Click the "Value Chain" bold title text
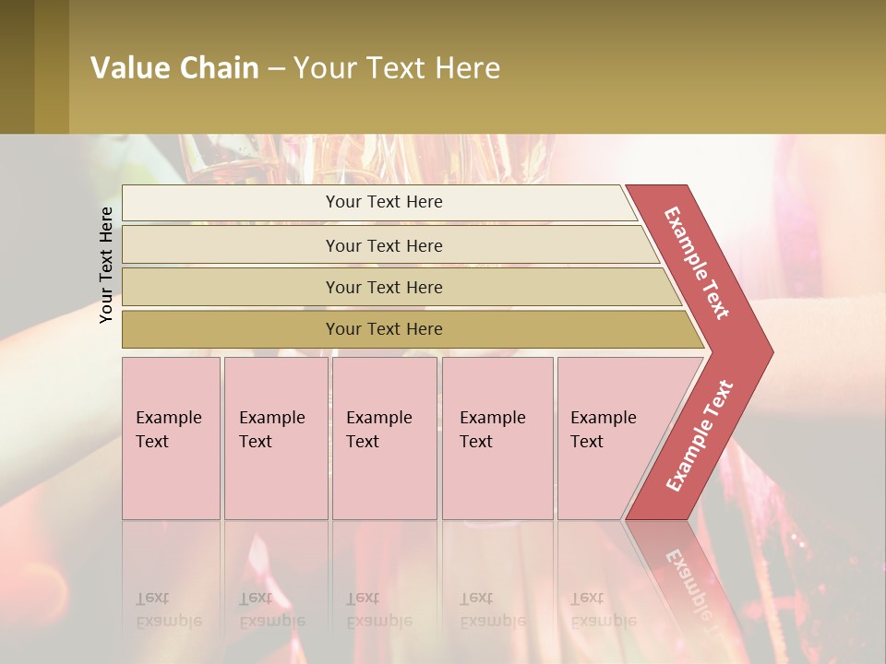Image resolution: width=886 pixels, height=664 pixels. 174,68
